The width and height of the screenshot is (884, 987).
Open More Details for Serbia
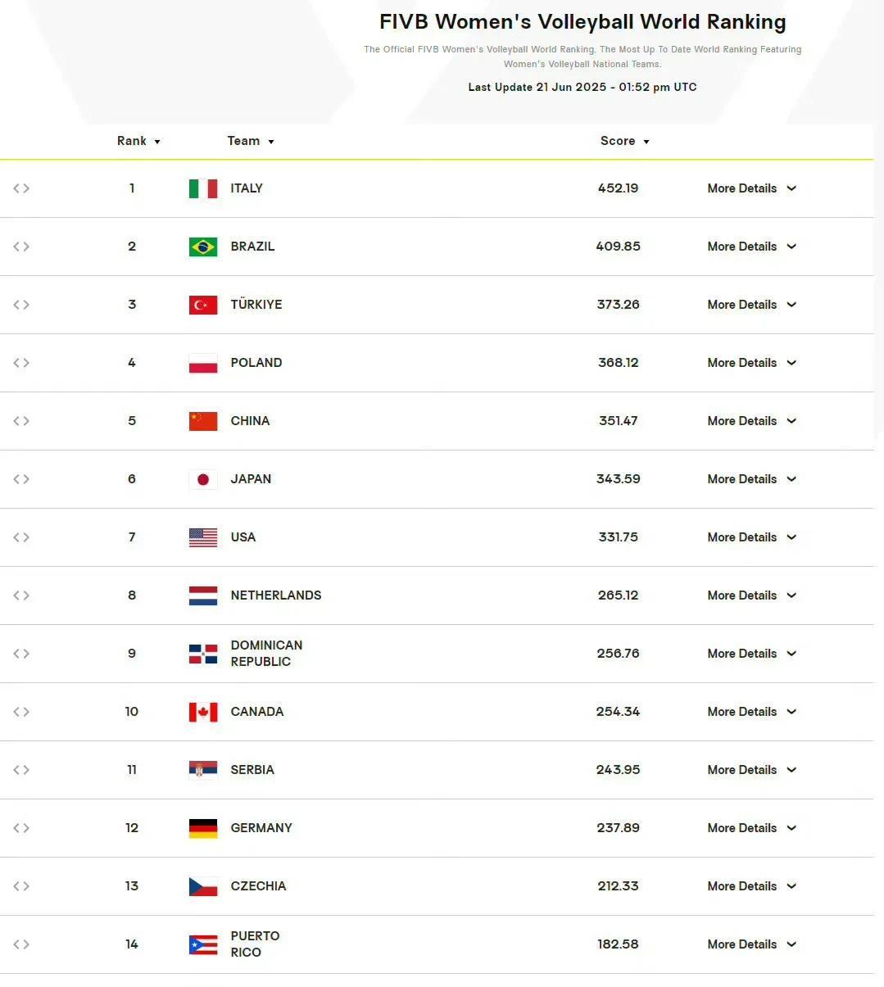tap(752, 770)
